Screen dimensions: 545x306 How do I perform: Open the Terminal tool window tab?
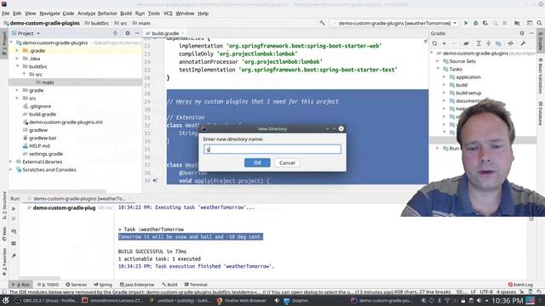[196, 285]
